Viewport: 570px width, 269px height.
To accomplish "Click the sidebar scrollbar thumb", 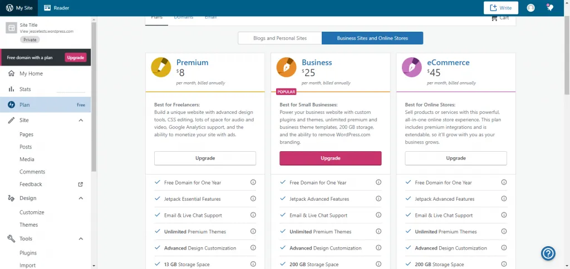I will point(94,96).
